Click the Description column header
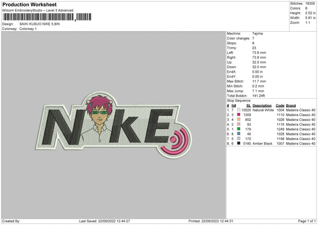Image resolution: width=318 pixels, height=225 pixels. coord(262,106)
